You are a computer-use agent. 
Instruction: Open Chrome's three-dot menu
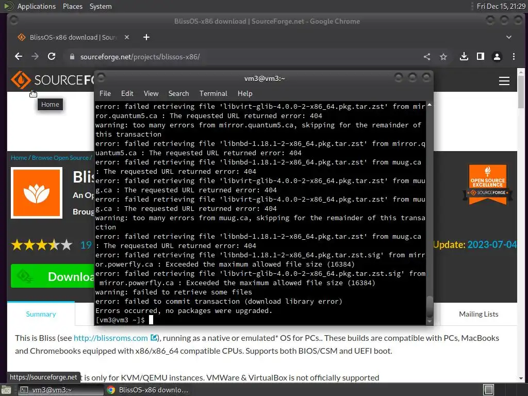[x=514, y=57]
